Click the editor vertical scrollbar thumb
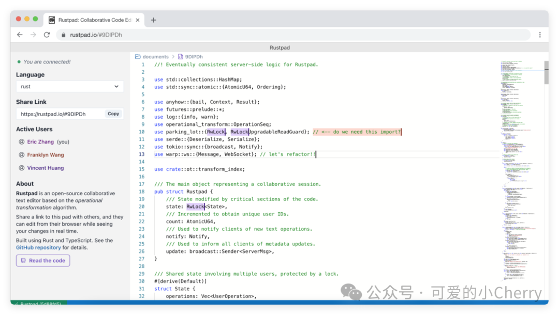 click(546, 72)
